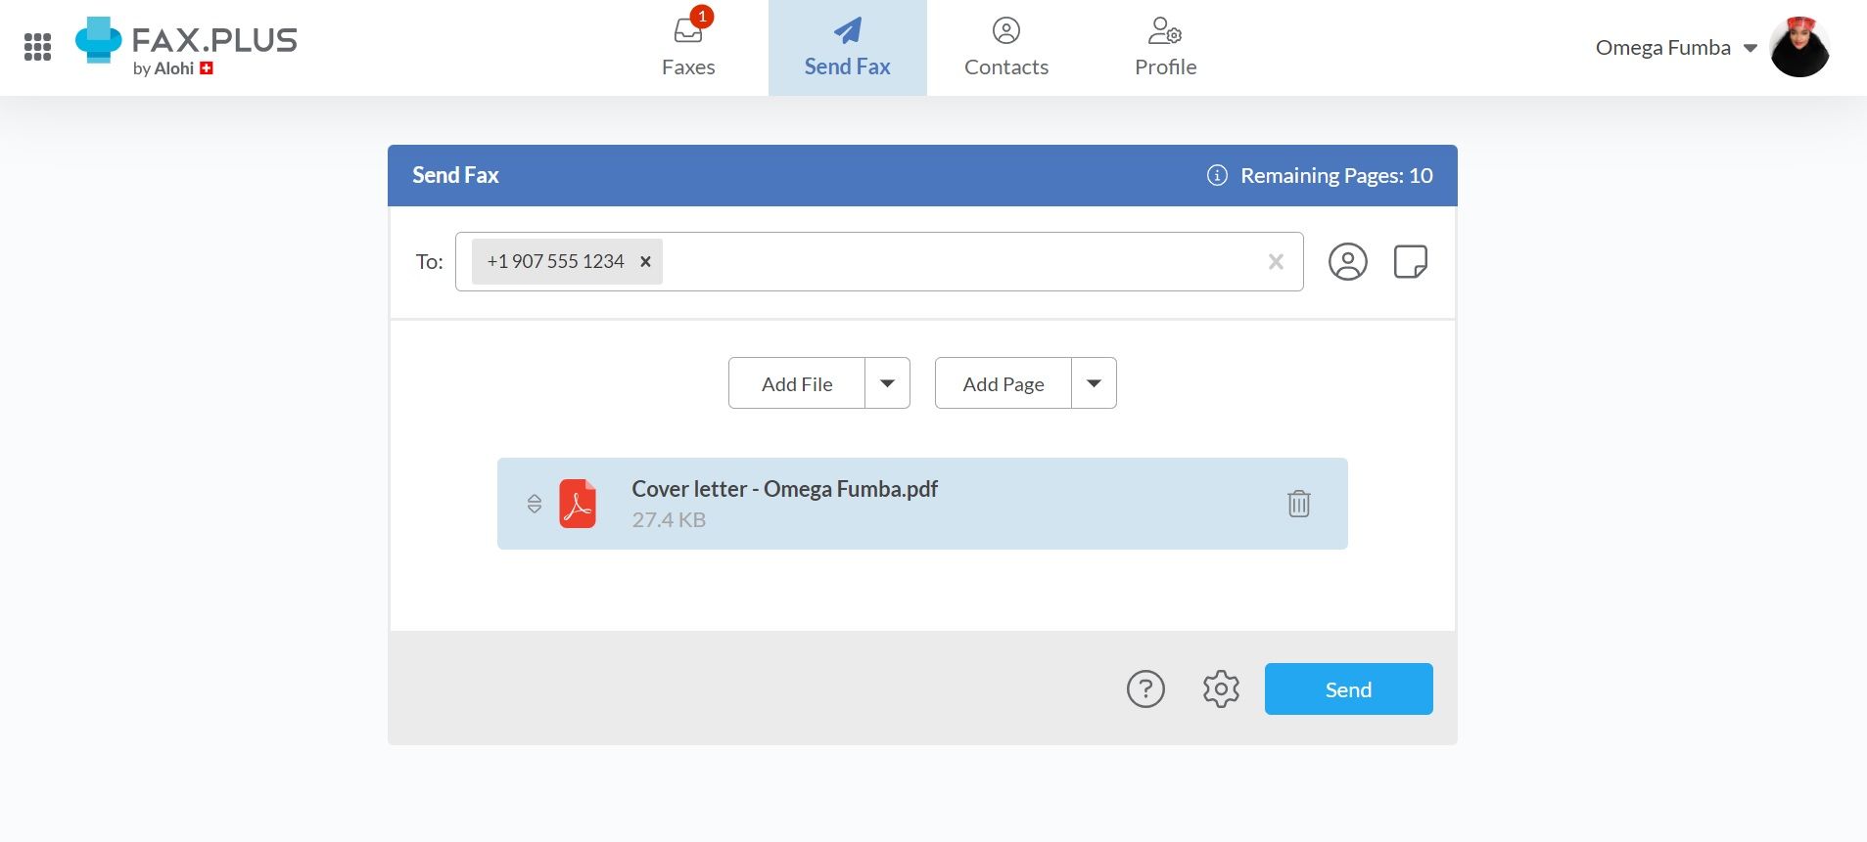Screen dimensions: 1867x842
Task: Click the PDF icon of Cover letter file
Action: click(578, 504)
